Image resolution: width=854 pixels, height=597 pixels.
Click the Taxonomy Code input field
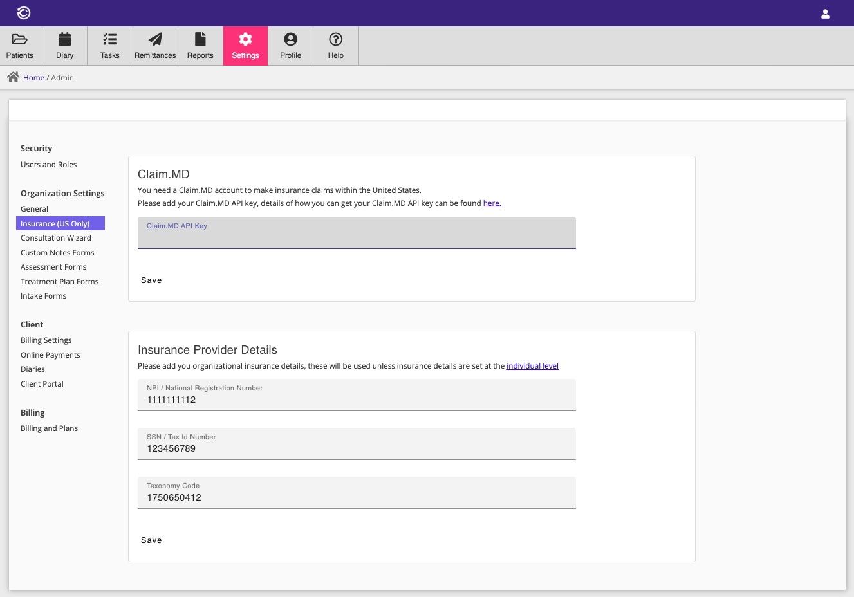click(357, 497)
